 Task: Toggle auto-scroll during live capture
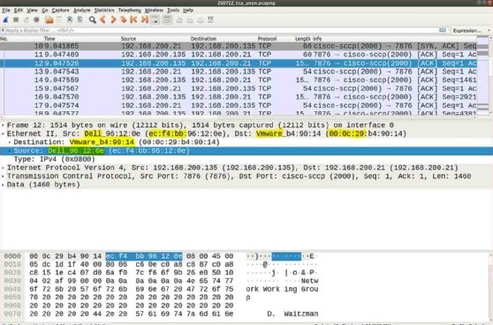(155, 20)
